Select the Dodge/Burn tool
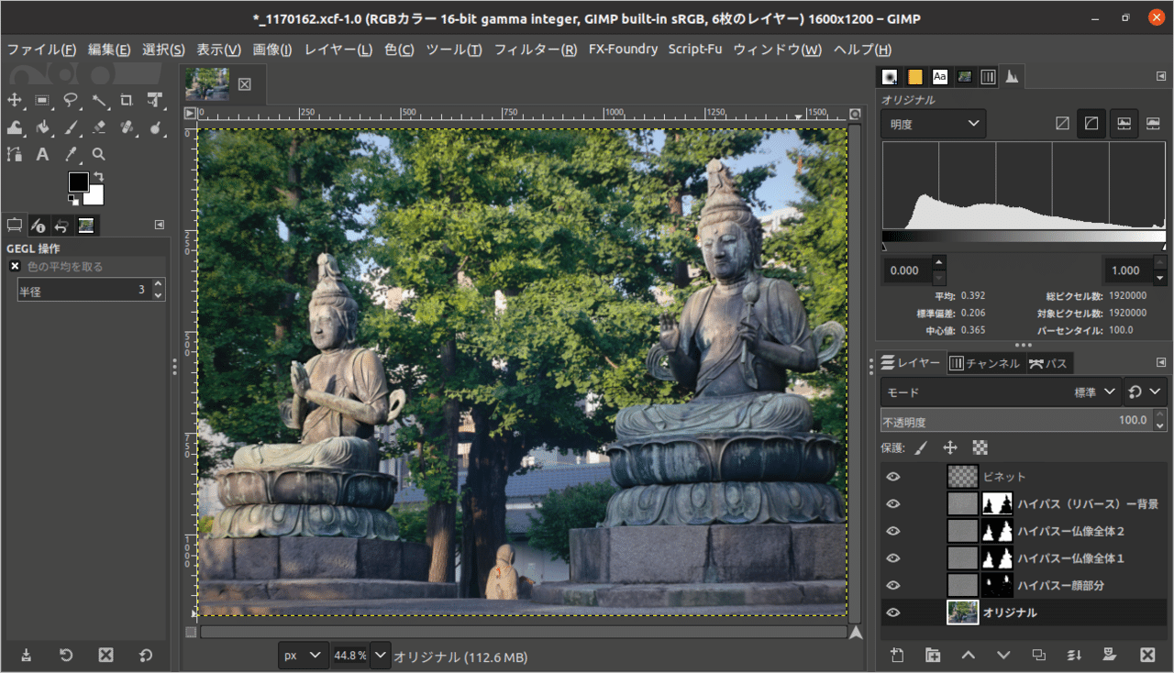This screenshot has width=1174, height=673. 155,127
